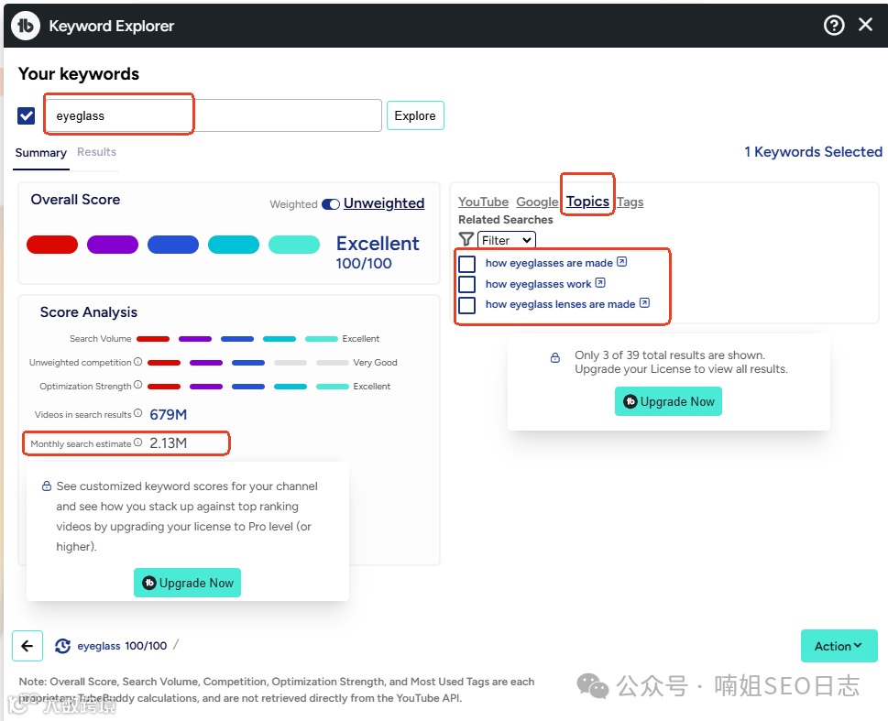The width and height of the screenshot is (888, 721).
Task: Click the 'Very Good' competition rating
Action: tap(375, 362)
